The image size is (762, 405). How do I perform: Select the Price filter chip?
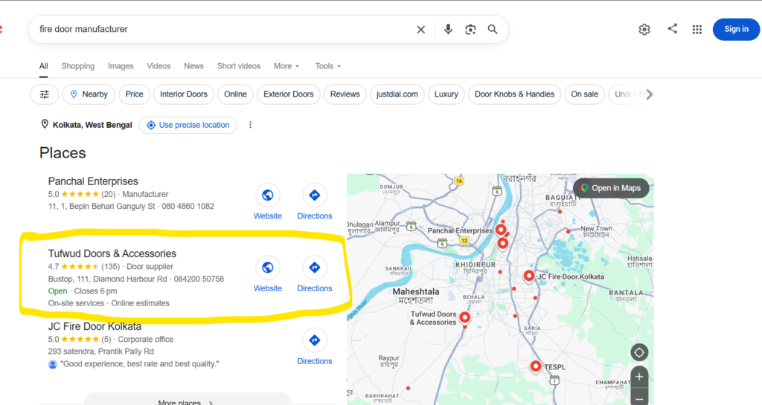click(x=134, y=94)
